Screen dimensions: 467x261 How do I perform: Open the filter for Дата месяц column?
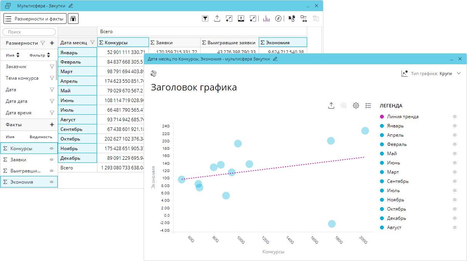pos(92,43)
